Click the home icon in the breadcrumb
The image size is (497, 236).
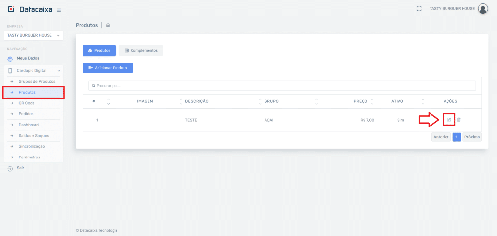[x=108, y=25]
